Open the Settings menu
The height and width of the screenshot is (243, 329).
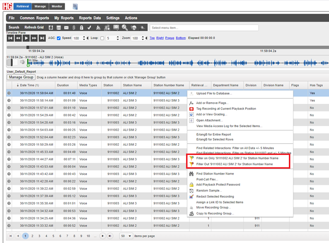tap(113, 18)
